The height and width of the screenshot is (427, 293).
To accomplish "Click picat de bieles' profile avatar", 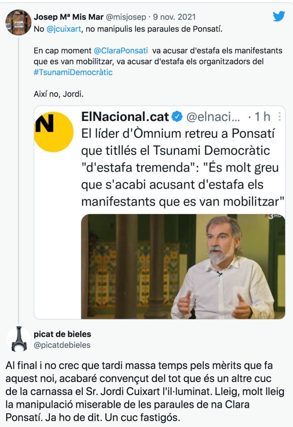I will (x=18, y=339).
